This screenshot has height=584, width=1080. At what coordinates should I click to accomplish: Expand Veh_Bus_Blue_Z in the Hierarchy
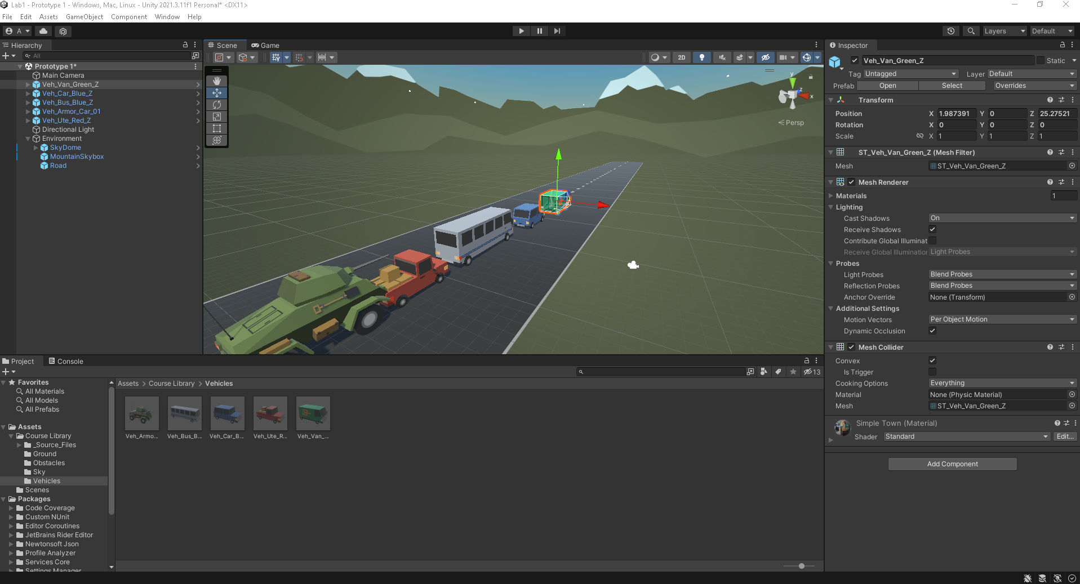(28, 102)
